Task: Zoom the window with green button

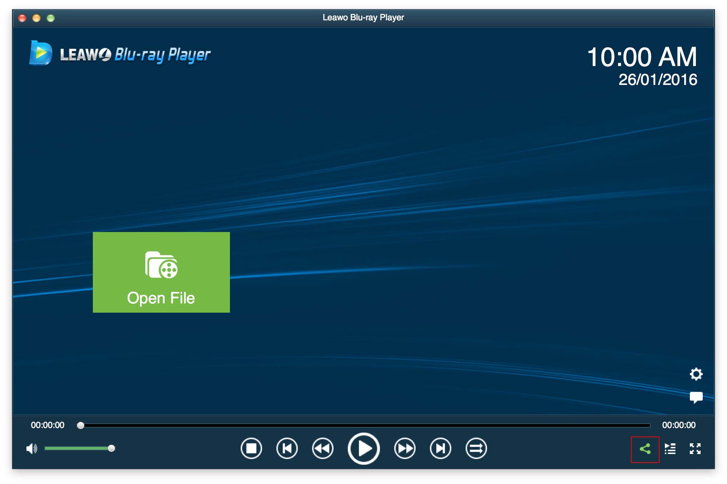Action: pos(51,18)
